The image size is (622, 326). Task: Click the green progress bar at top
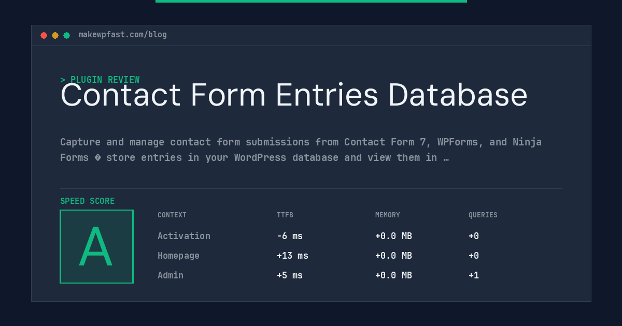pyautogui.click(x=311, y=1)
